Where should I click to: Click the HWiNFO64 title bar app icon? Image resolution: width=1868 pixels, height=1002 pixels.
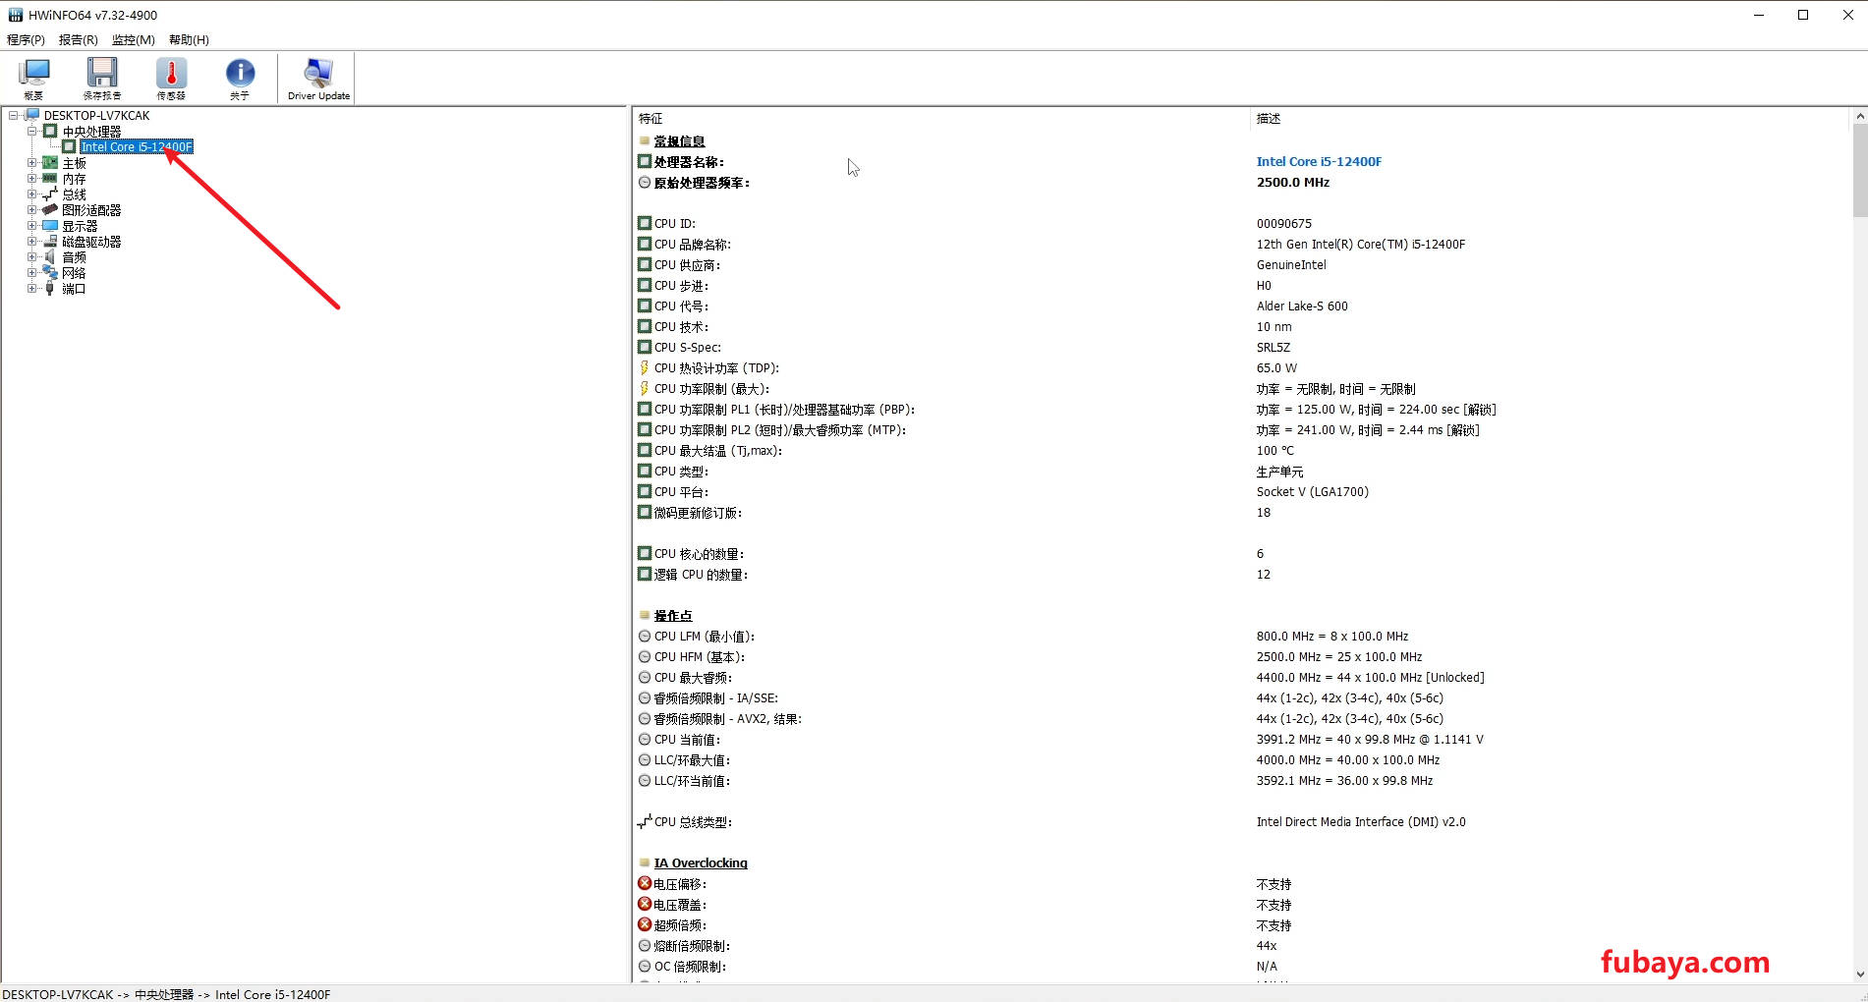[x=15, y=15]
